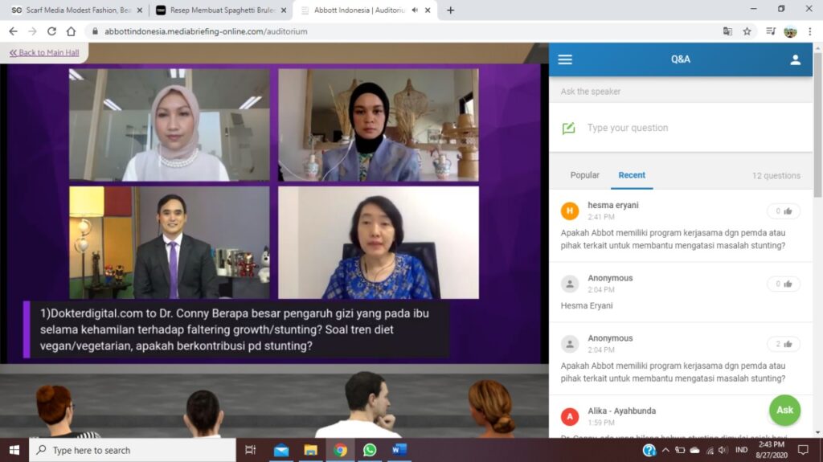Open the user profile icon in Q&A header
The height and width of the screenshot is (462, 823).
pos(795,59)
